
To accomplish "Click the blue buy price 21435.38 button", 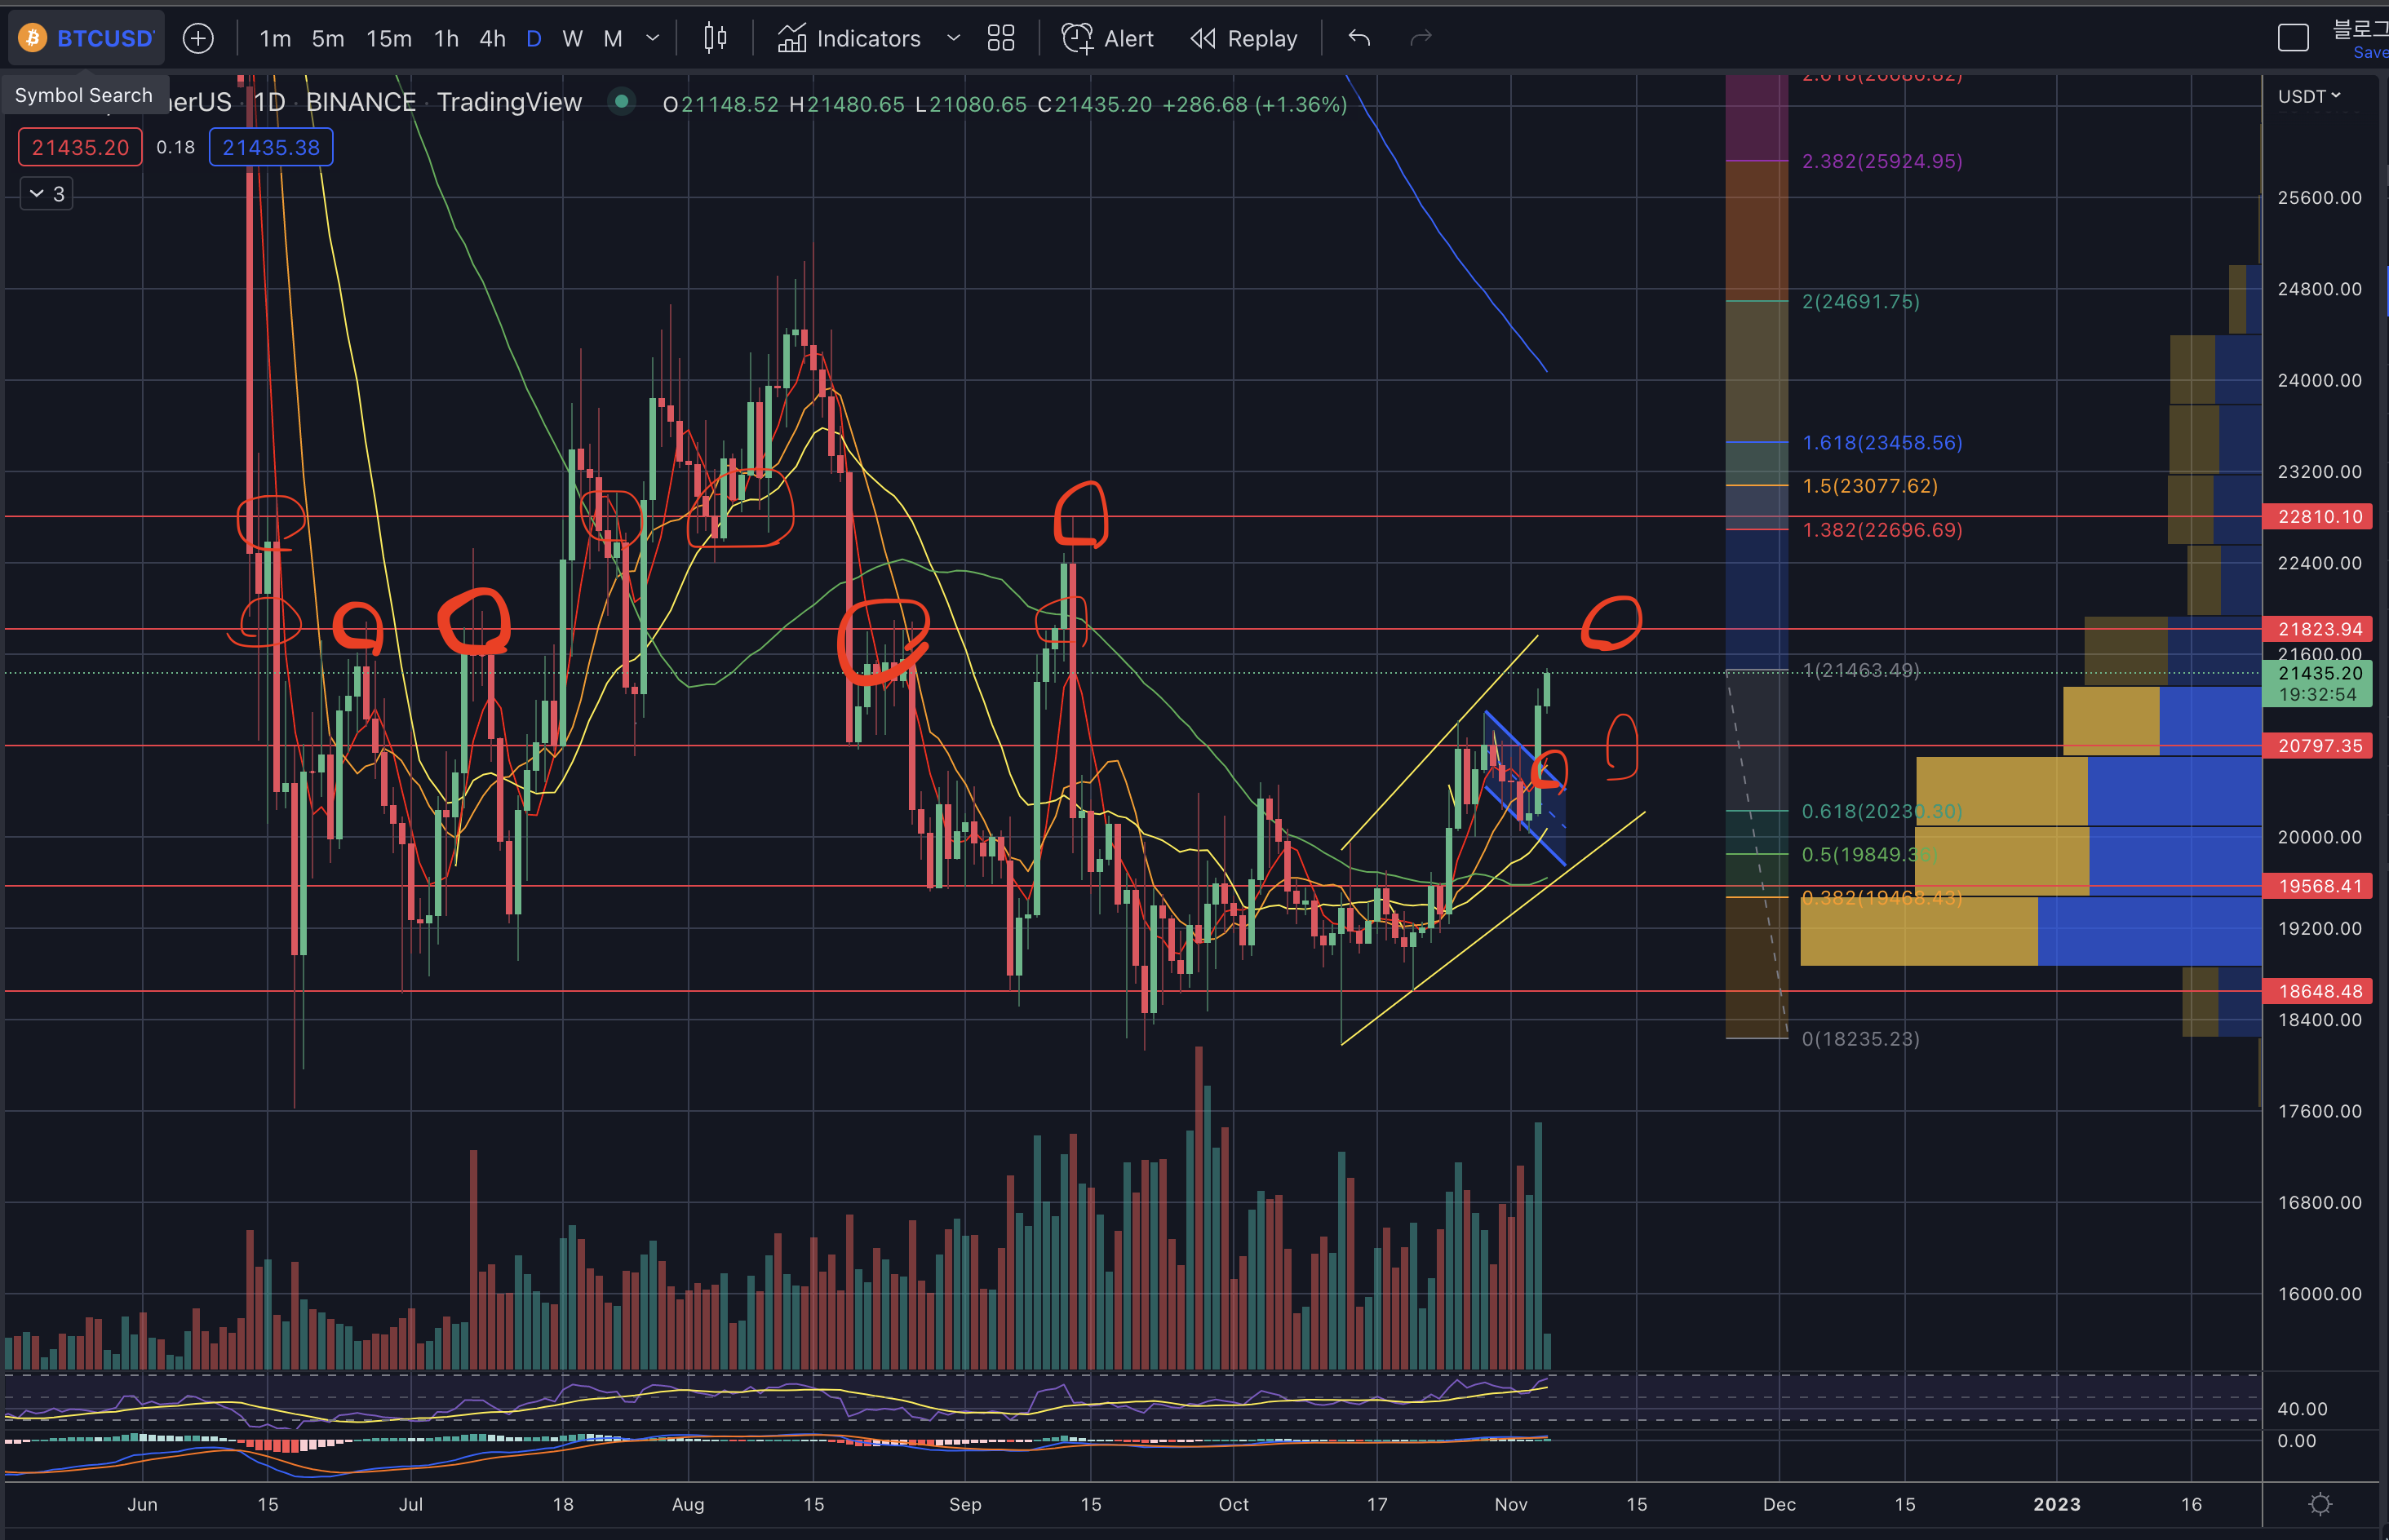I will 271,147.
